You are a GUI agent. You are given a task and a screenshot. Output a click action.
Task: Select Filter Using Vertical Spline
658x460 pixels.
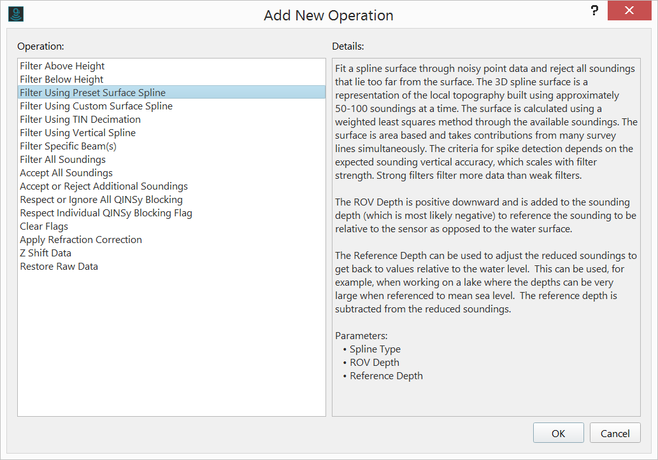[78, 133]
